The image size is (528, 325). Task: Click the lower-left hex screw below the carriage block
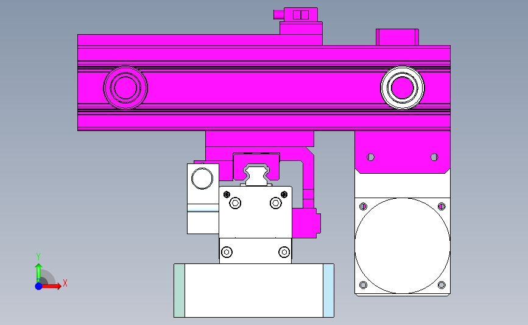(x=227, y=252)
